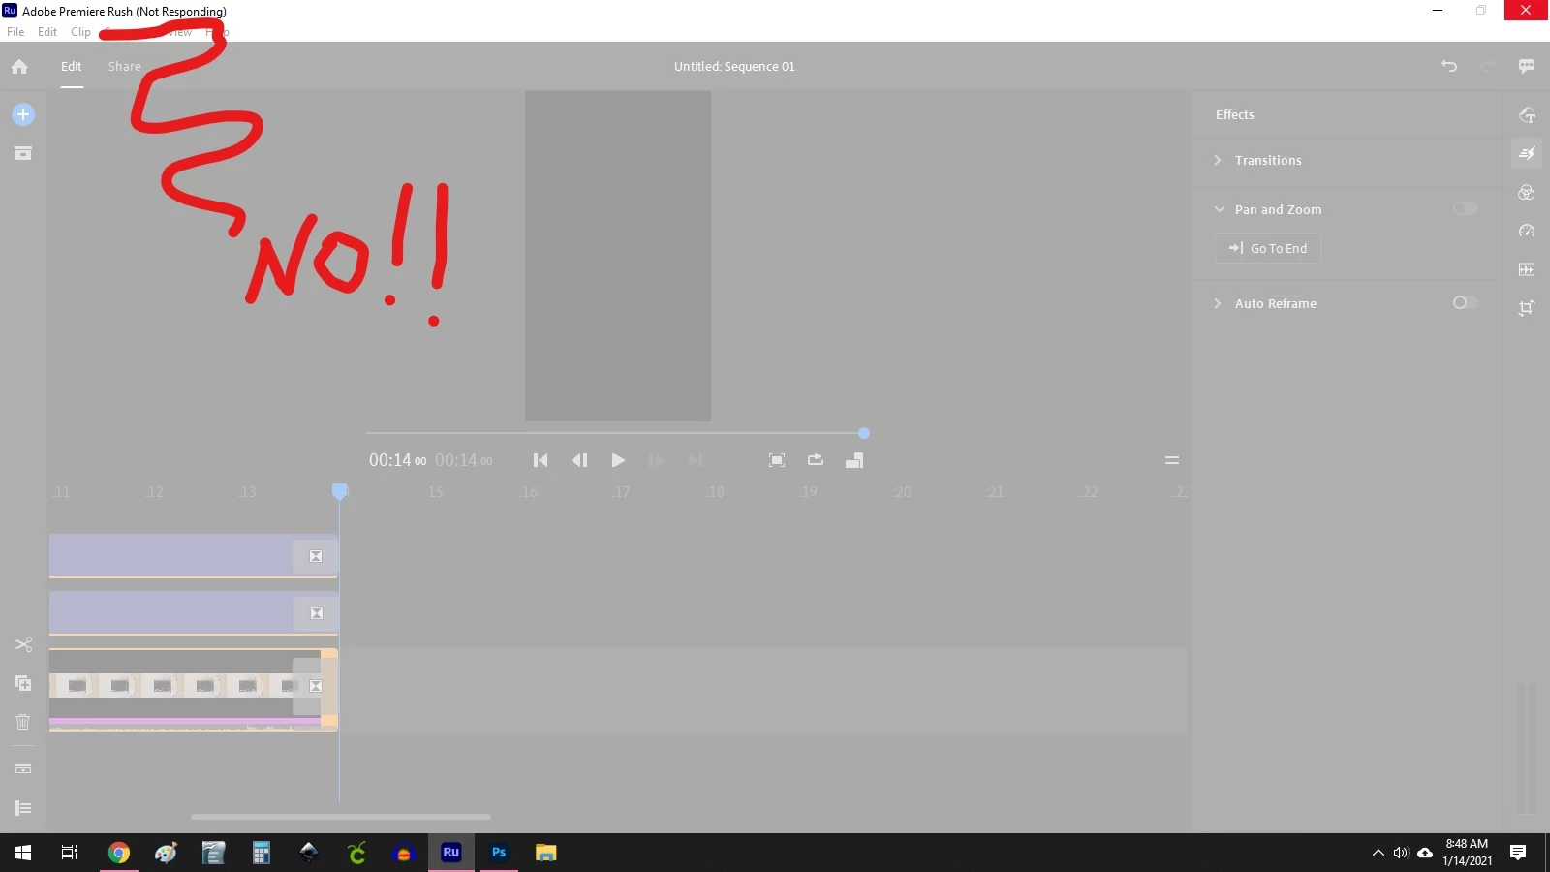
Task: Switch to the Share tab
Action: click(x=125, y=66)
